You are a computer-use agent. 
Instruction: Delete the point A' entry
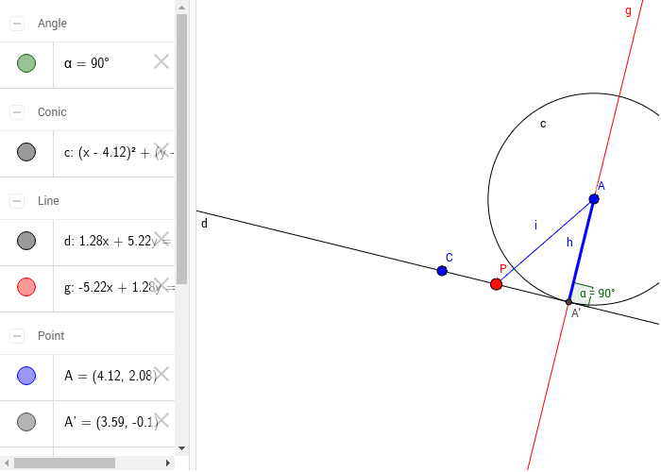click(161, 420)
